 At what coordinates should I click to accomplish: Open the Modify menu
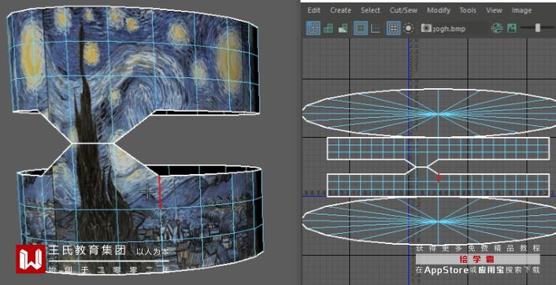point(439,10)
